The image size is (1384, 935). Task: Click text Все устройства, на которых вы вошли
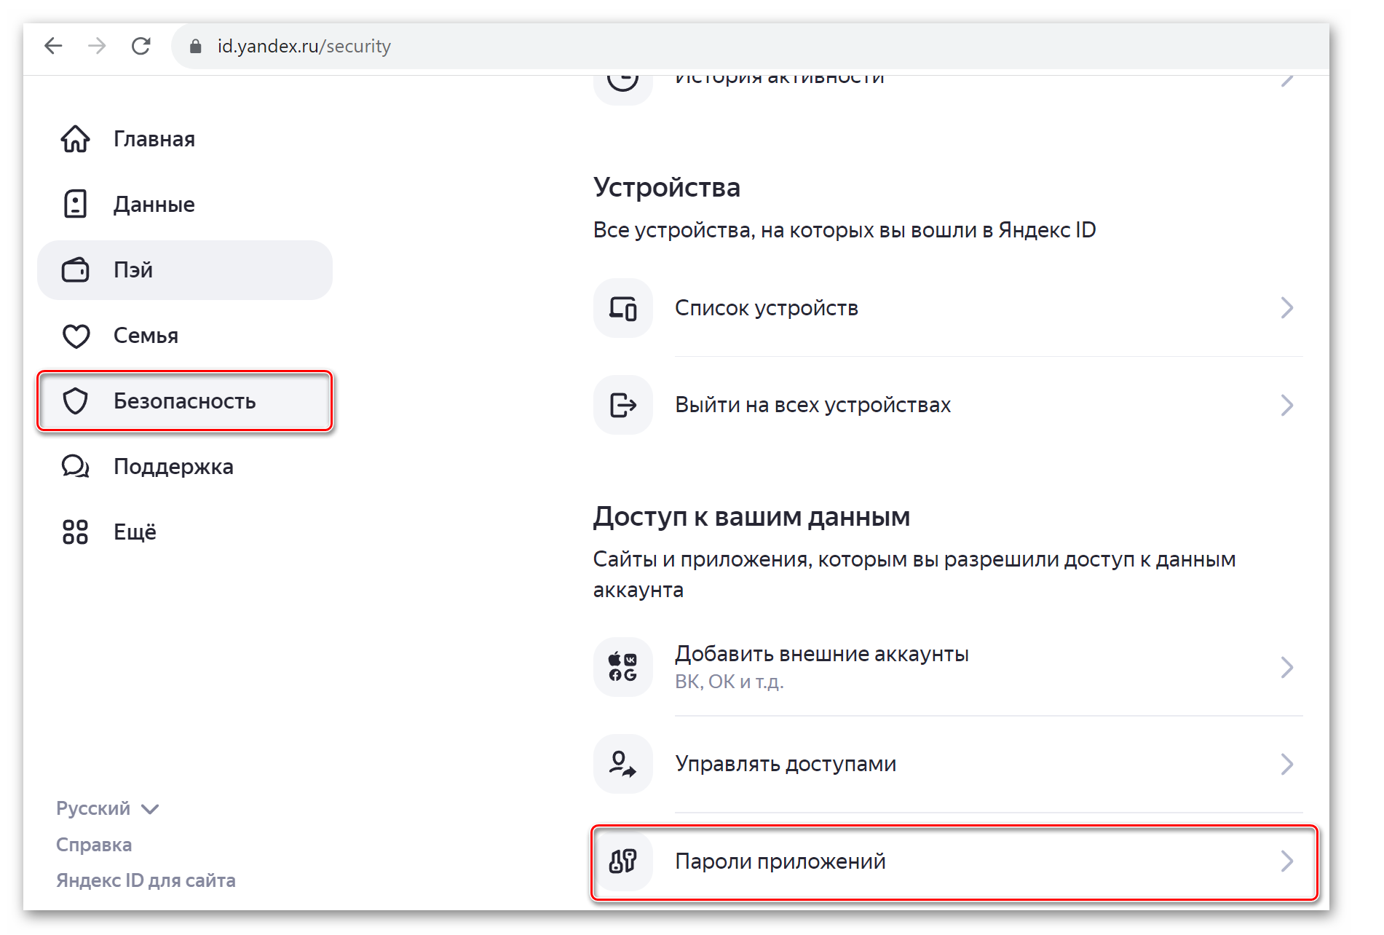[845, 230]
